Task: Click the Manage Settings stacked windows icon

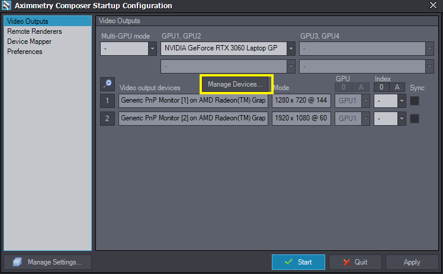Action: click(x=17, y=262)
